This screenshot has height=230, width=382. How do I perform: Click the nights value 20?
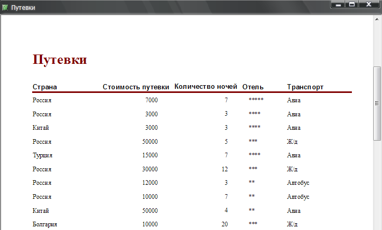point(225,224)
